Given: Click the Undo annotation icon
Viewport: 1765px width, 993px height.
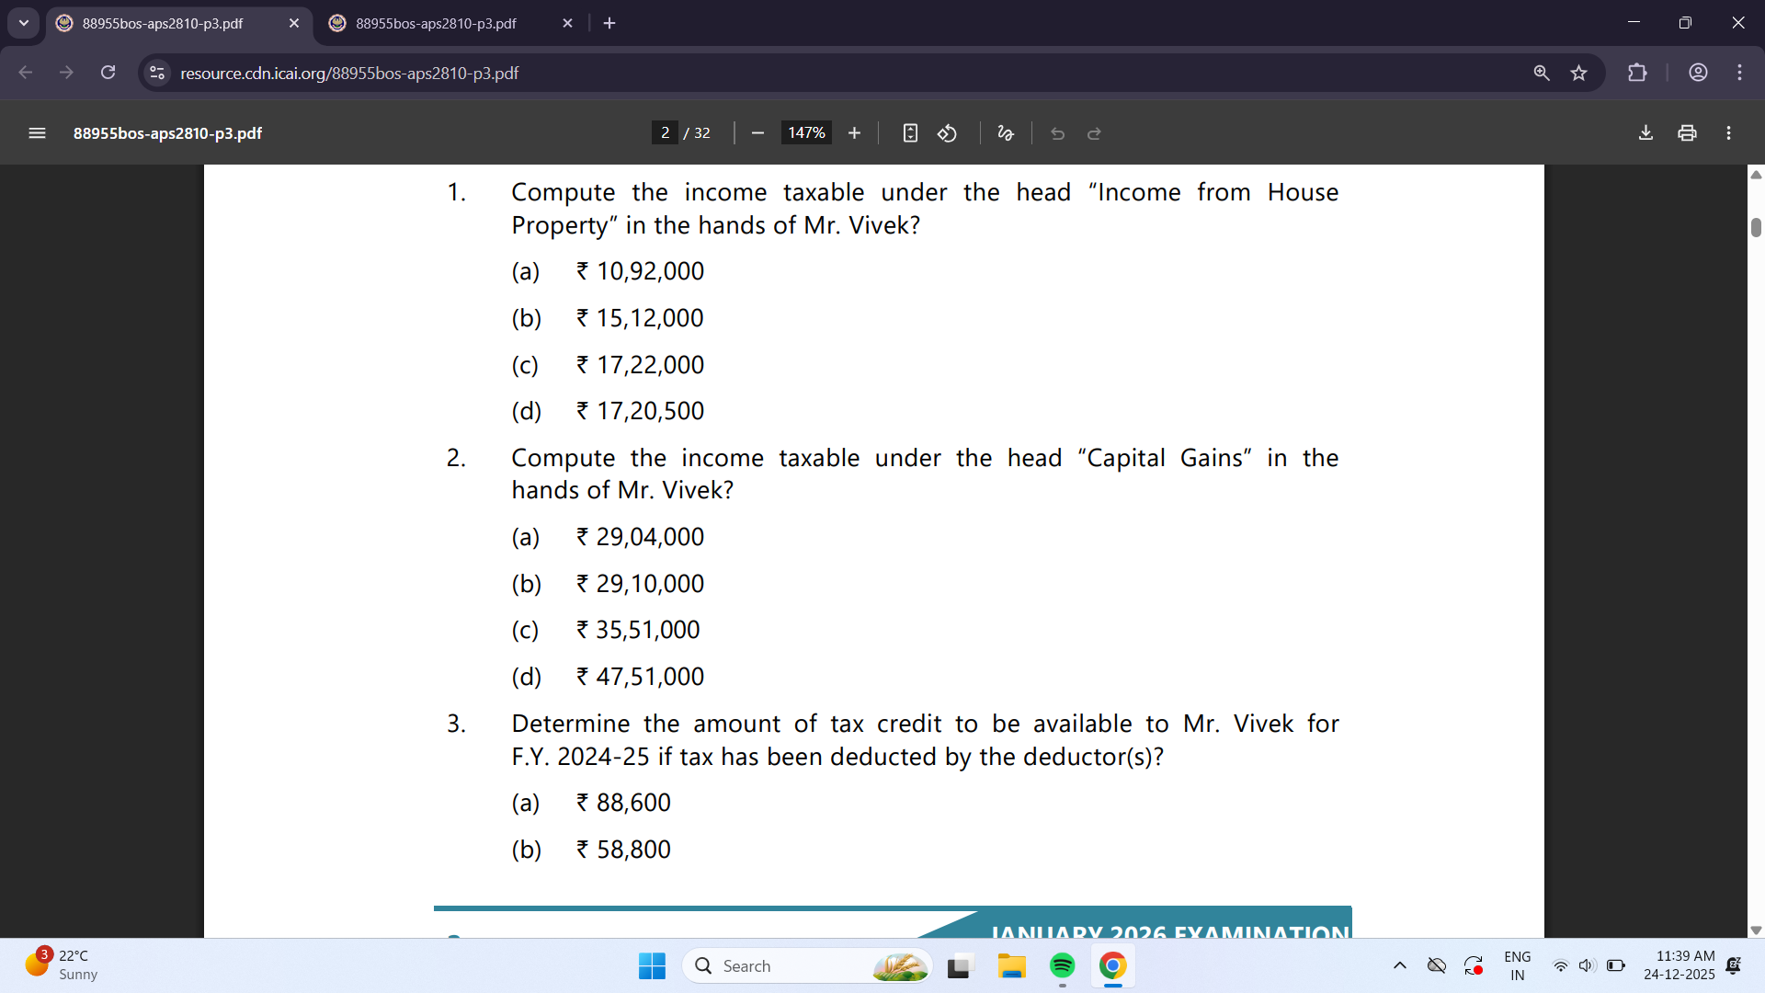Looking at the screenshot, I should (1057, 133).
